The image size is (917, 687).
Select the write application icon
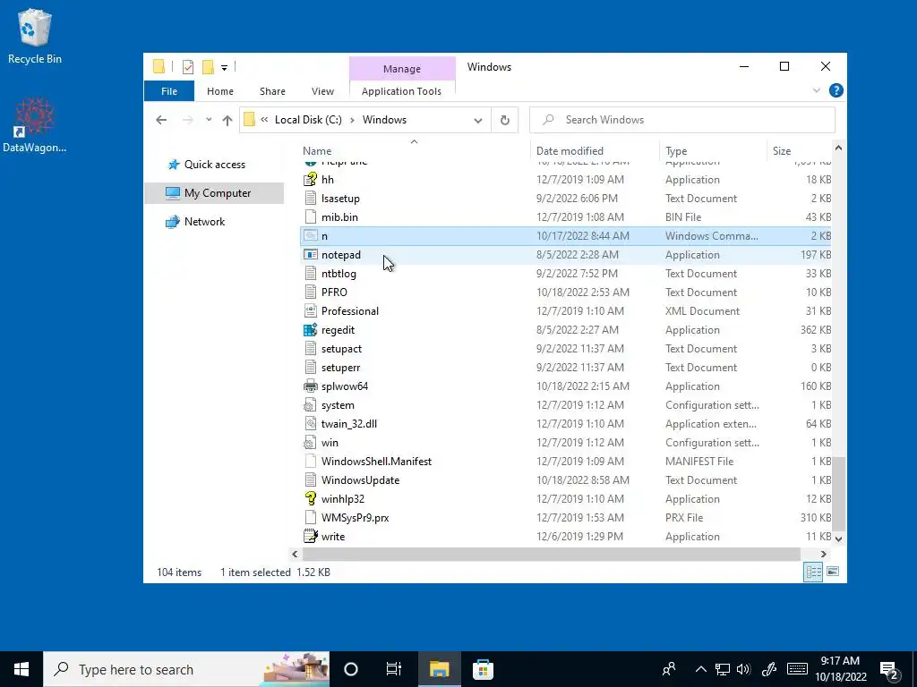[311, 537]
